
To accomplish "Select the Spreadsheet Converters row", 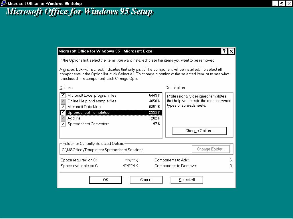I will pos(111,124).
